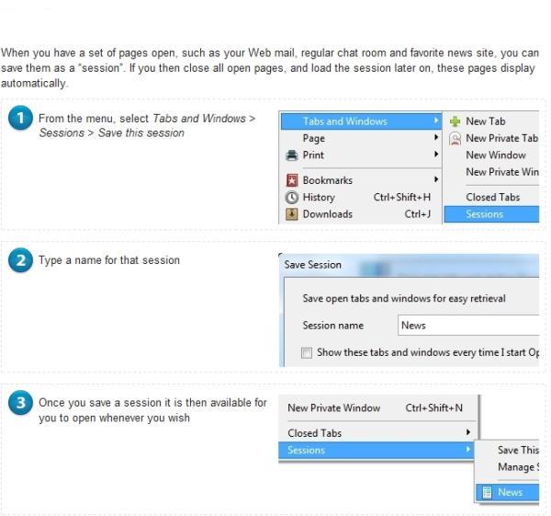
Task: Choose New Window menu entry
Action: pos(495,155)
